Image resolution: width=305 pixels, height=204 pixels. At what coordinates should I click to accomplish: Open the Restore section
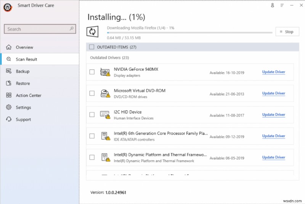[x=40, y=83]
